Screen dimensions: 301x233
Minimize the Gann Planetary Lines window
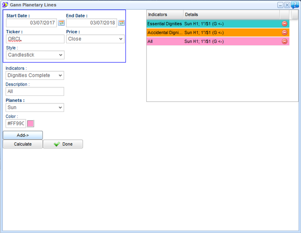(x=280, y=5)
